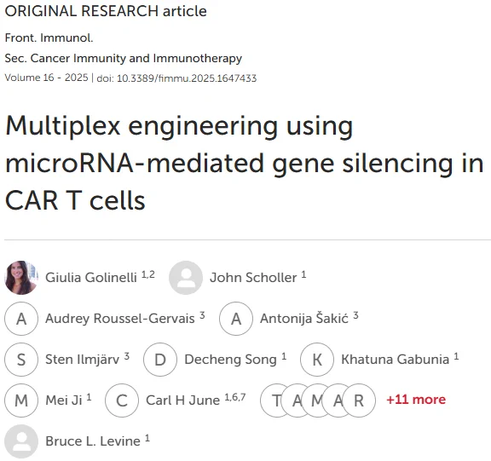This screenshot has width=491, height=461.
Task: Click the Multiplex engineering article title
Action: (x=245, y=163)
